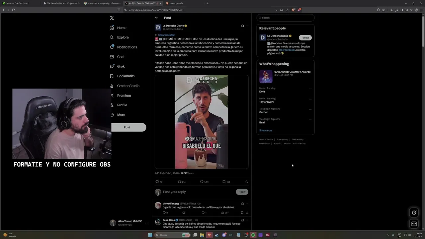Open Windows Start menu
425x239 pixels.
point(150,235)
